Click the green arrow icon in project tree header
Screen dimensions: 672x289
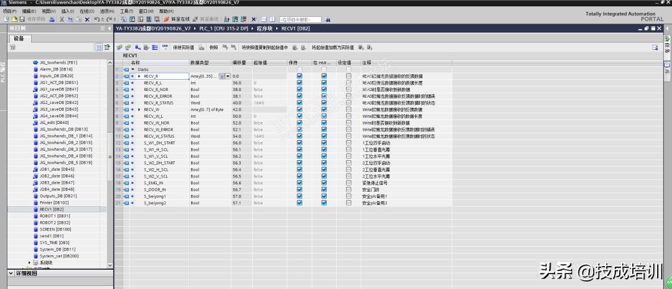point(107,47)
